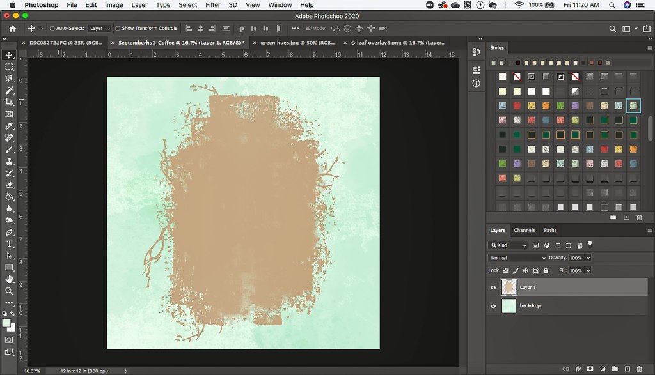Select the Crop tool

tap(9, 102)
